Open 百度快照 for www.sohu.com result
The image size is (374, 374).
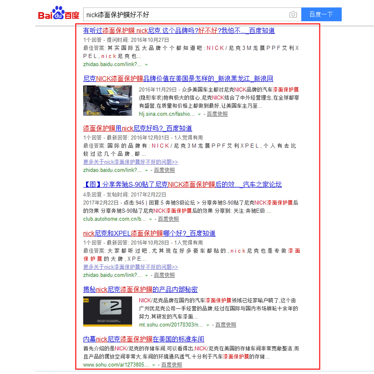pyautogui.click(x=172, y=365)
